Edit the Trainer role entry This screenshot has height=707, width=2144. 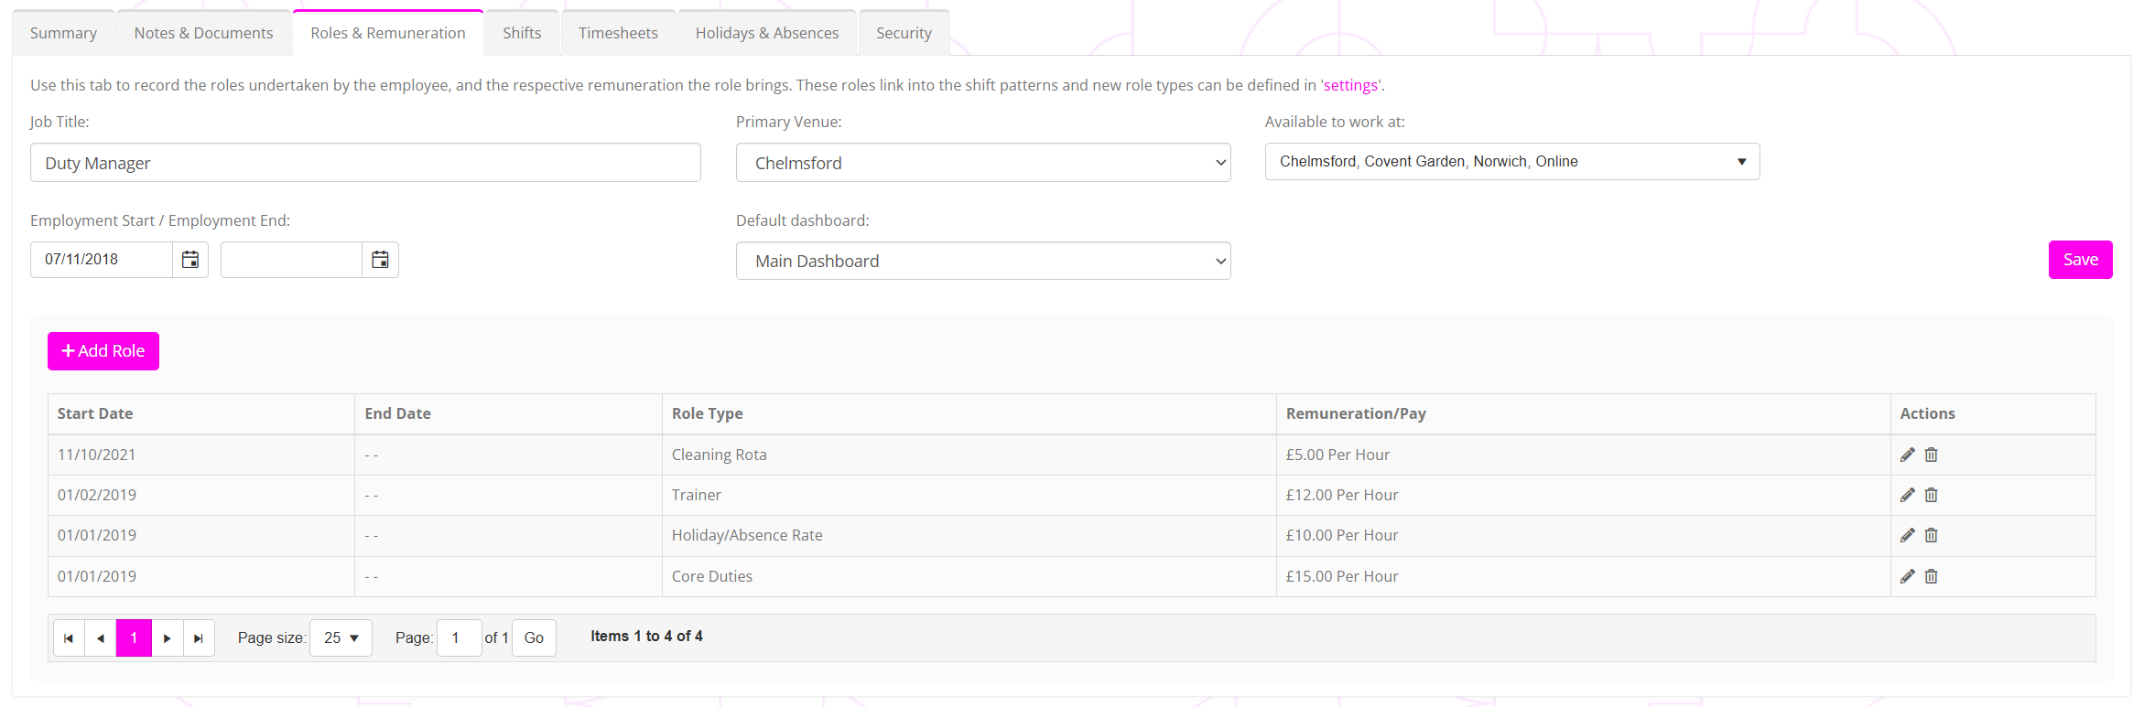pyautogui.click(x=1907, y=495)
